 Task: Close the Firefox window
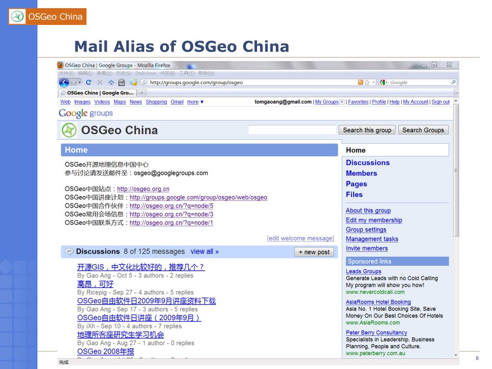pos(449,65)
